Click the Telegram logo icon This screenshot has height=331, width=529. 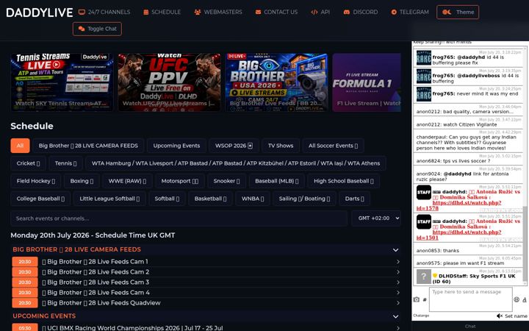point(394,13)
